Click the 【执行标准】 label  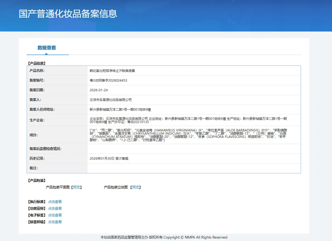coord(37,202)
